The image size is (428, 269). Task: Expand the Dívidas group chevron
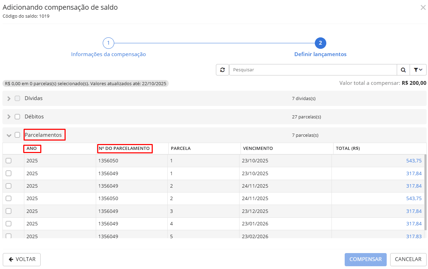coord(9,98)
